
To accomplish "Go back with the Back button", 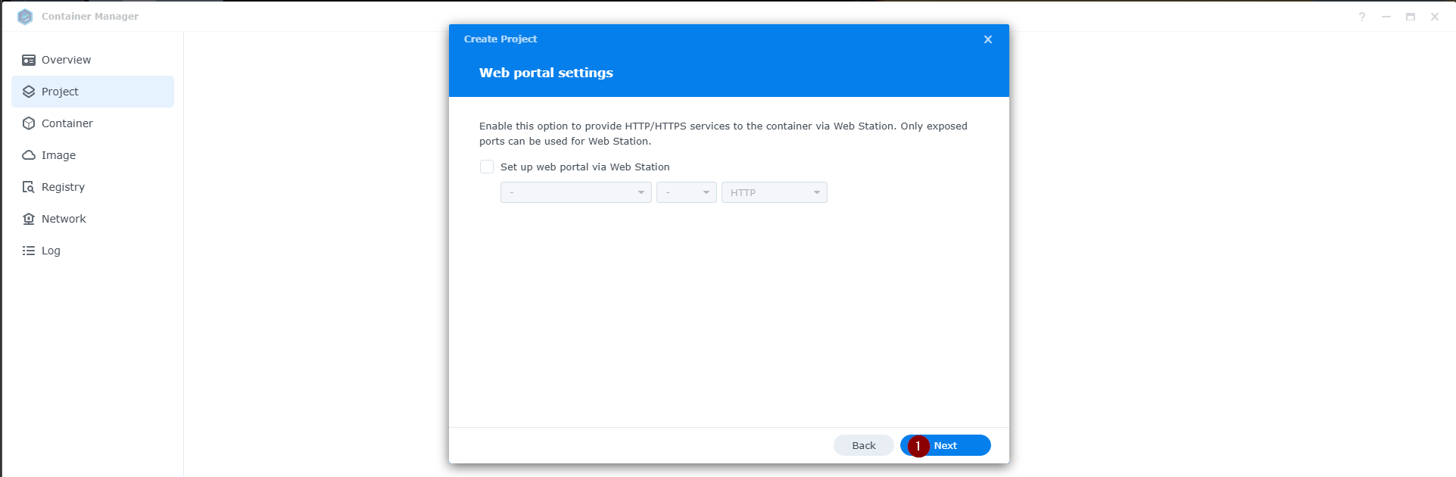I will (x=863, y=445).
